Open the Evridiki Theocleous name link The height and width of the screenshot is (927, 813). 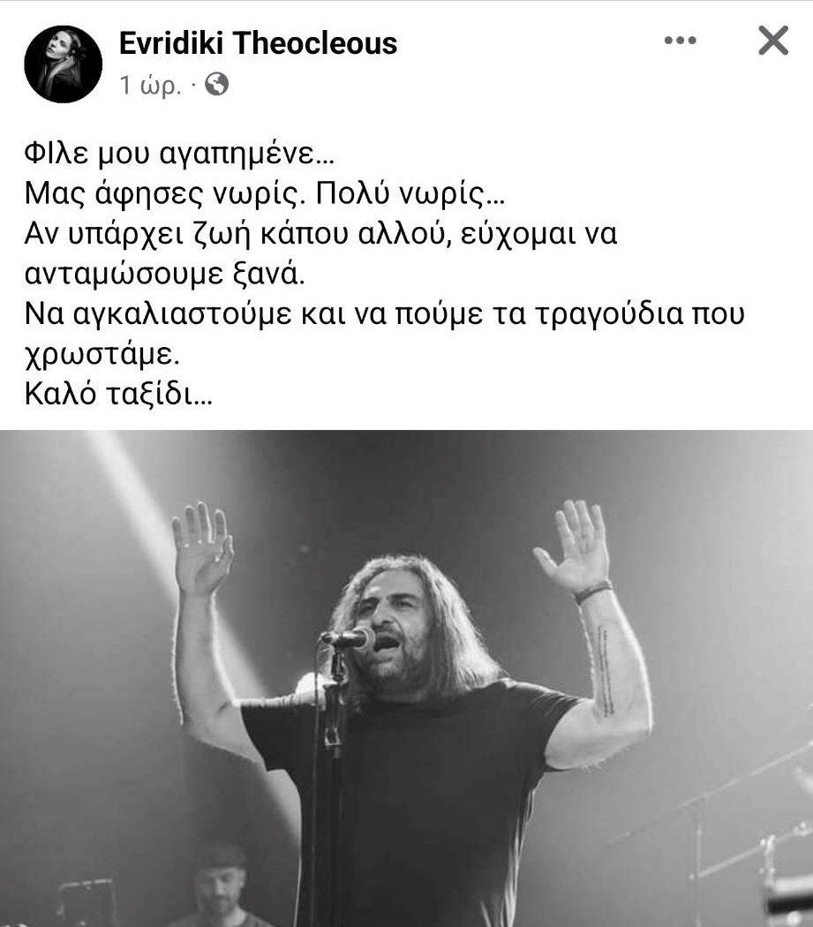[x=258, y=43]
